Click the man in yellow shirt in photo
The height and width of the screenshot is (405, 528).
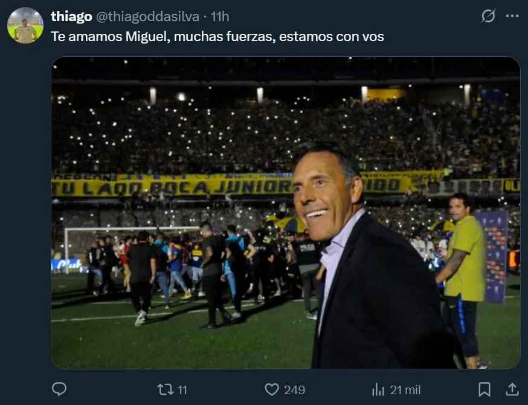(464, 260)
